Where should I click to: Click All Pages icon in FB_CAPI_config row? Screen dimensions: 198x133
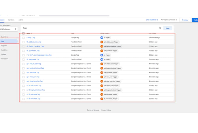pos(102,55)
